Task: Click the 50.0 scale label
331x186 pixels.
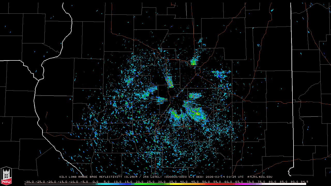Action: (206, 182)
